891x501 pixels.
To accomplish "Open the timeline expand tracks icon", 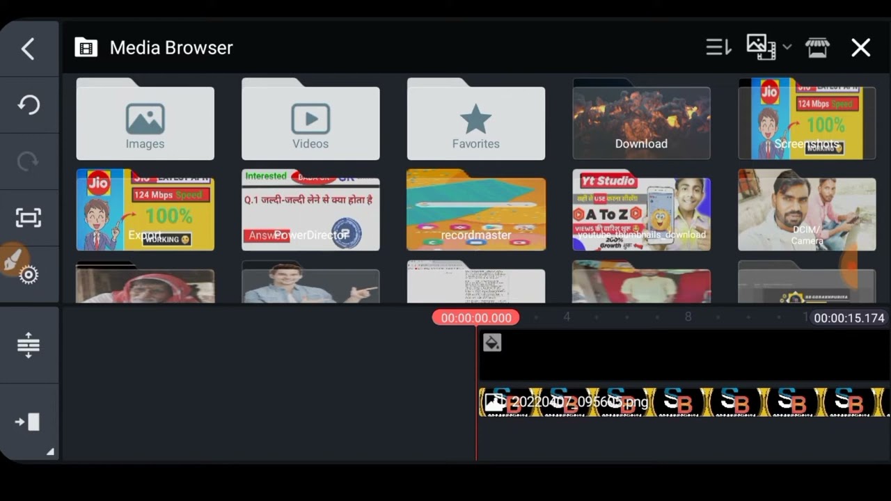I will click(29, 345).
